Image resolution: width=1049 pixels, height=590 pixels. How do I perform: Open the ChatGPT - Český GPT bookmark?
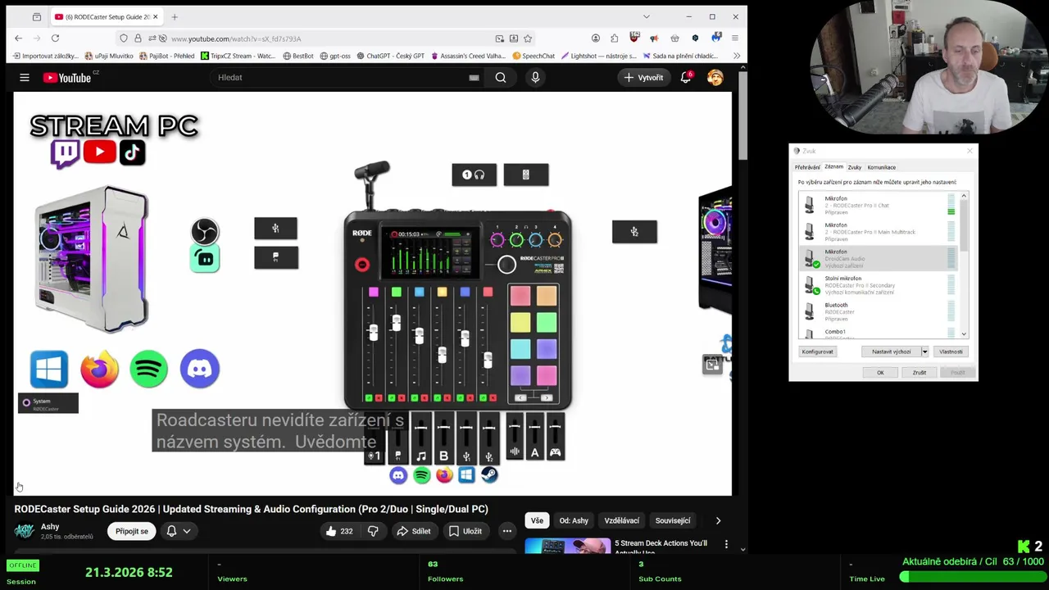pos(390,56)
